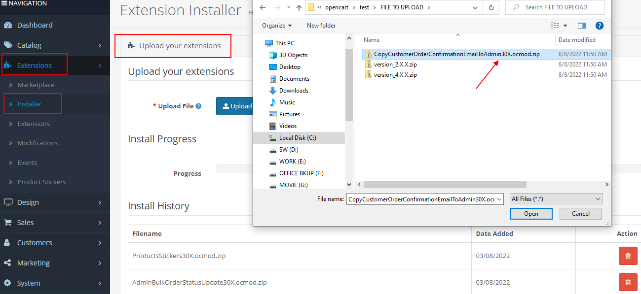Click the horizontal scrollbar in file list
The height and width of the screenshot is (294, 641).
(444, 184)
